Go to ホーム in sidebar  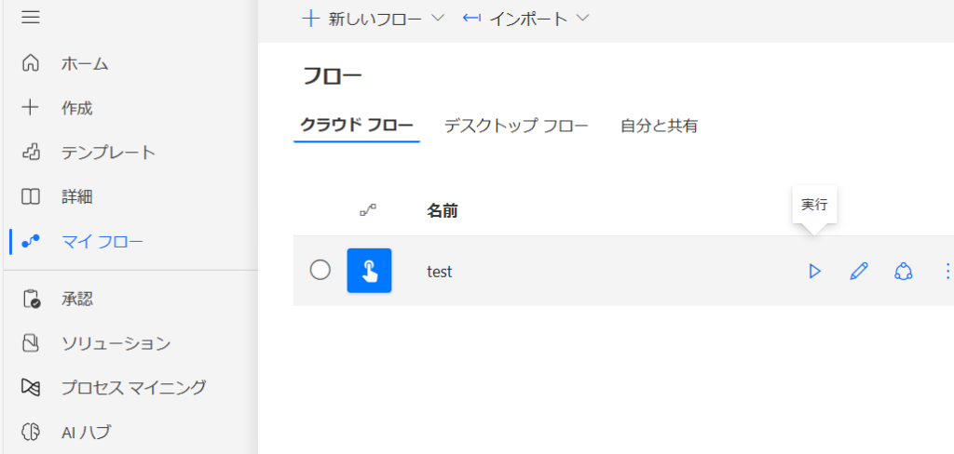(85, 63)
